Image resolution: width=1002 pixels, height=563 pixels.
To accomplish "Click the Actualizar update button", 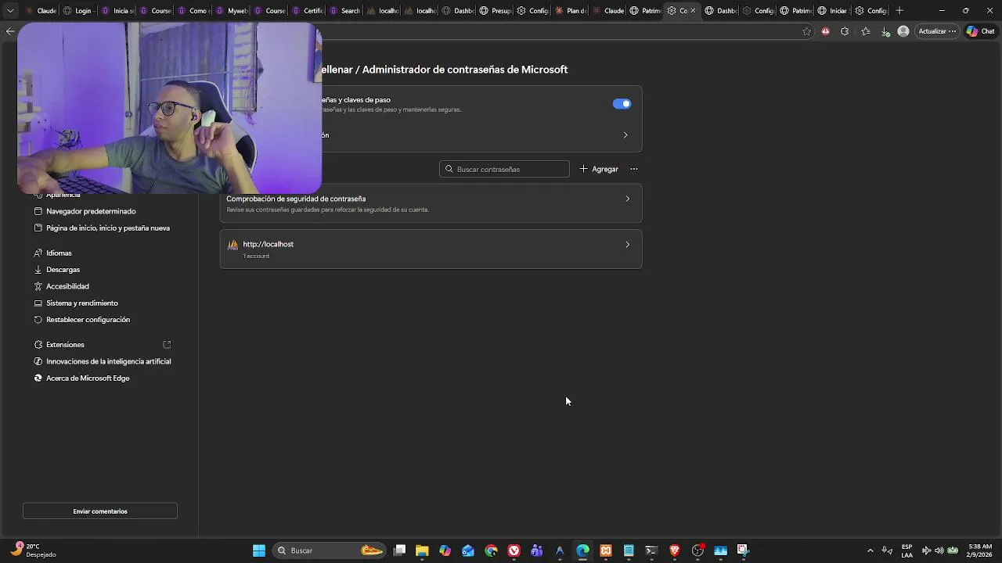I will point(937,31).
